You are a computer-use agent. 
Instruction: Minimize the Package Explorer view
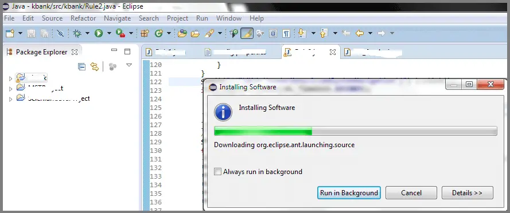pyautogui.click(x=114, y=50)
